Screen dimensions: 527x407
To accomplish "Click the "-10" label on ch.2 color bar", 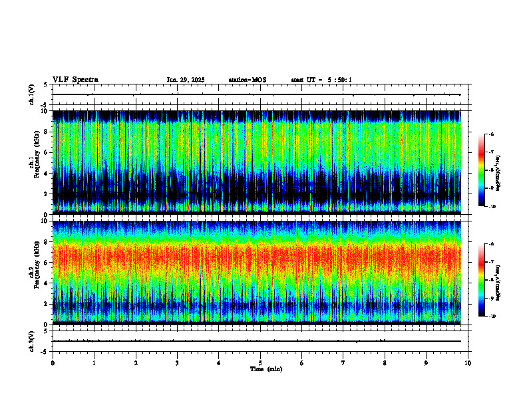I will click(492, 317).
